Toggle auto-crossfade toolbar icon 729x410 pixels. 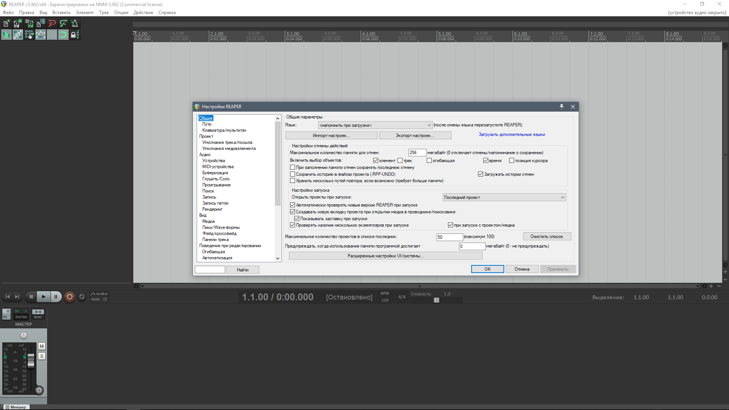click(6, 35)
